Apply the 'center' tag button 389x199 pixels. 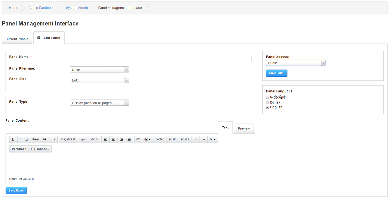coord(159,139)
